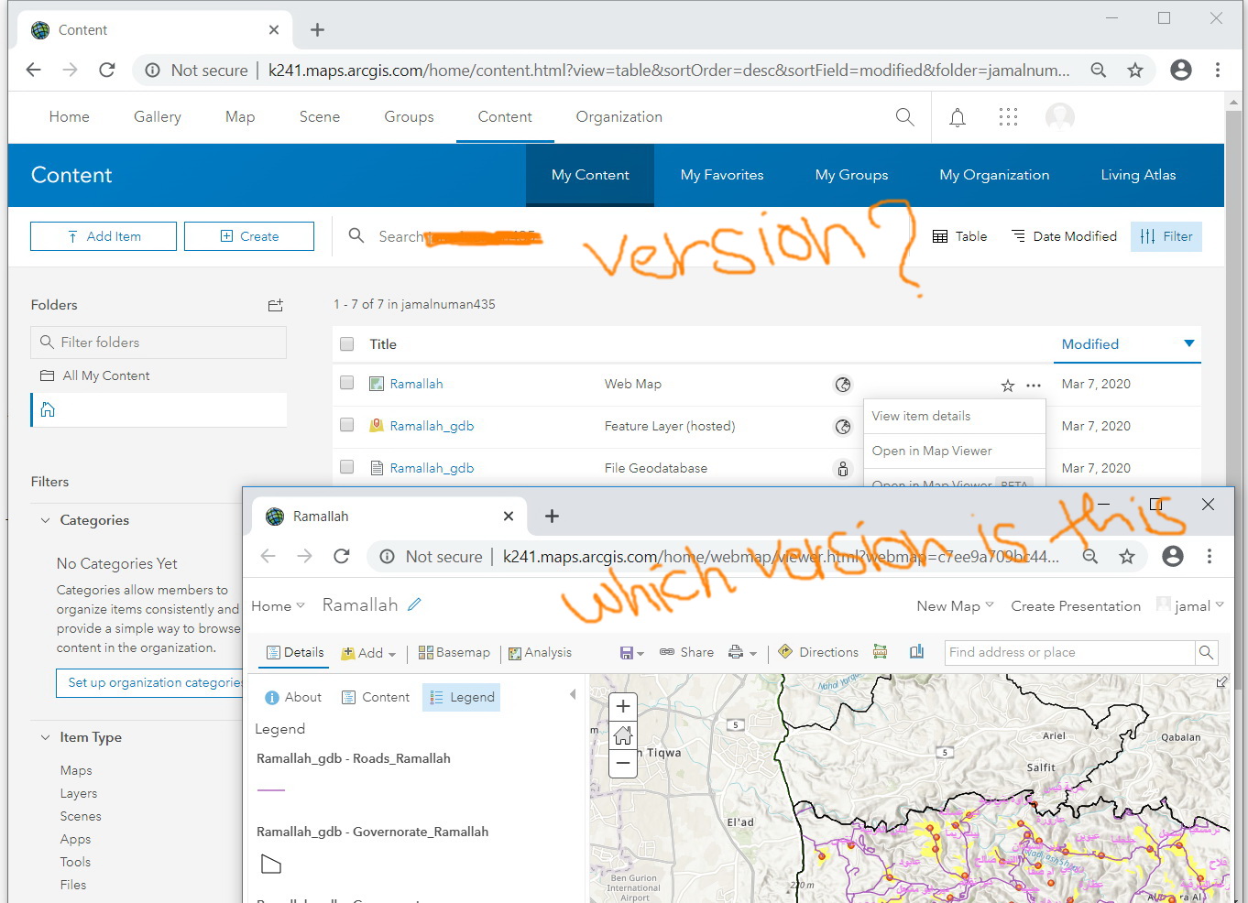Open the jamal account dropdown

coord(1190,605)
